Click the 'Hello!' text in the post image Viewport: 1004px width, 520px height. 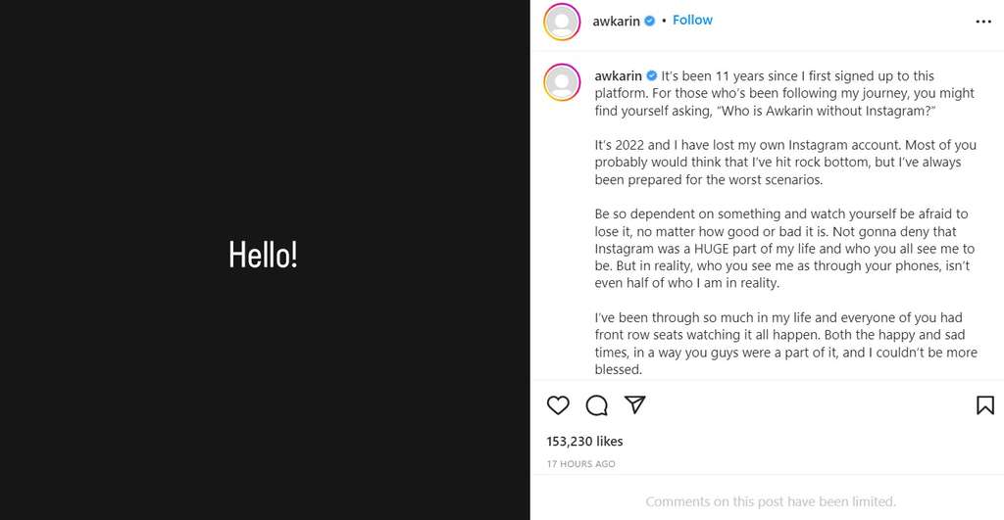point(263,256)
